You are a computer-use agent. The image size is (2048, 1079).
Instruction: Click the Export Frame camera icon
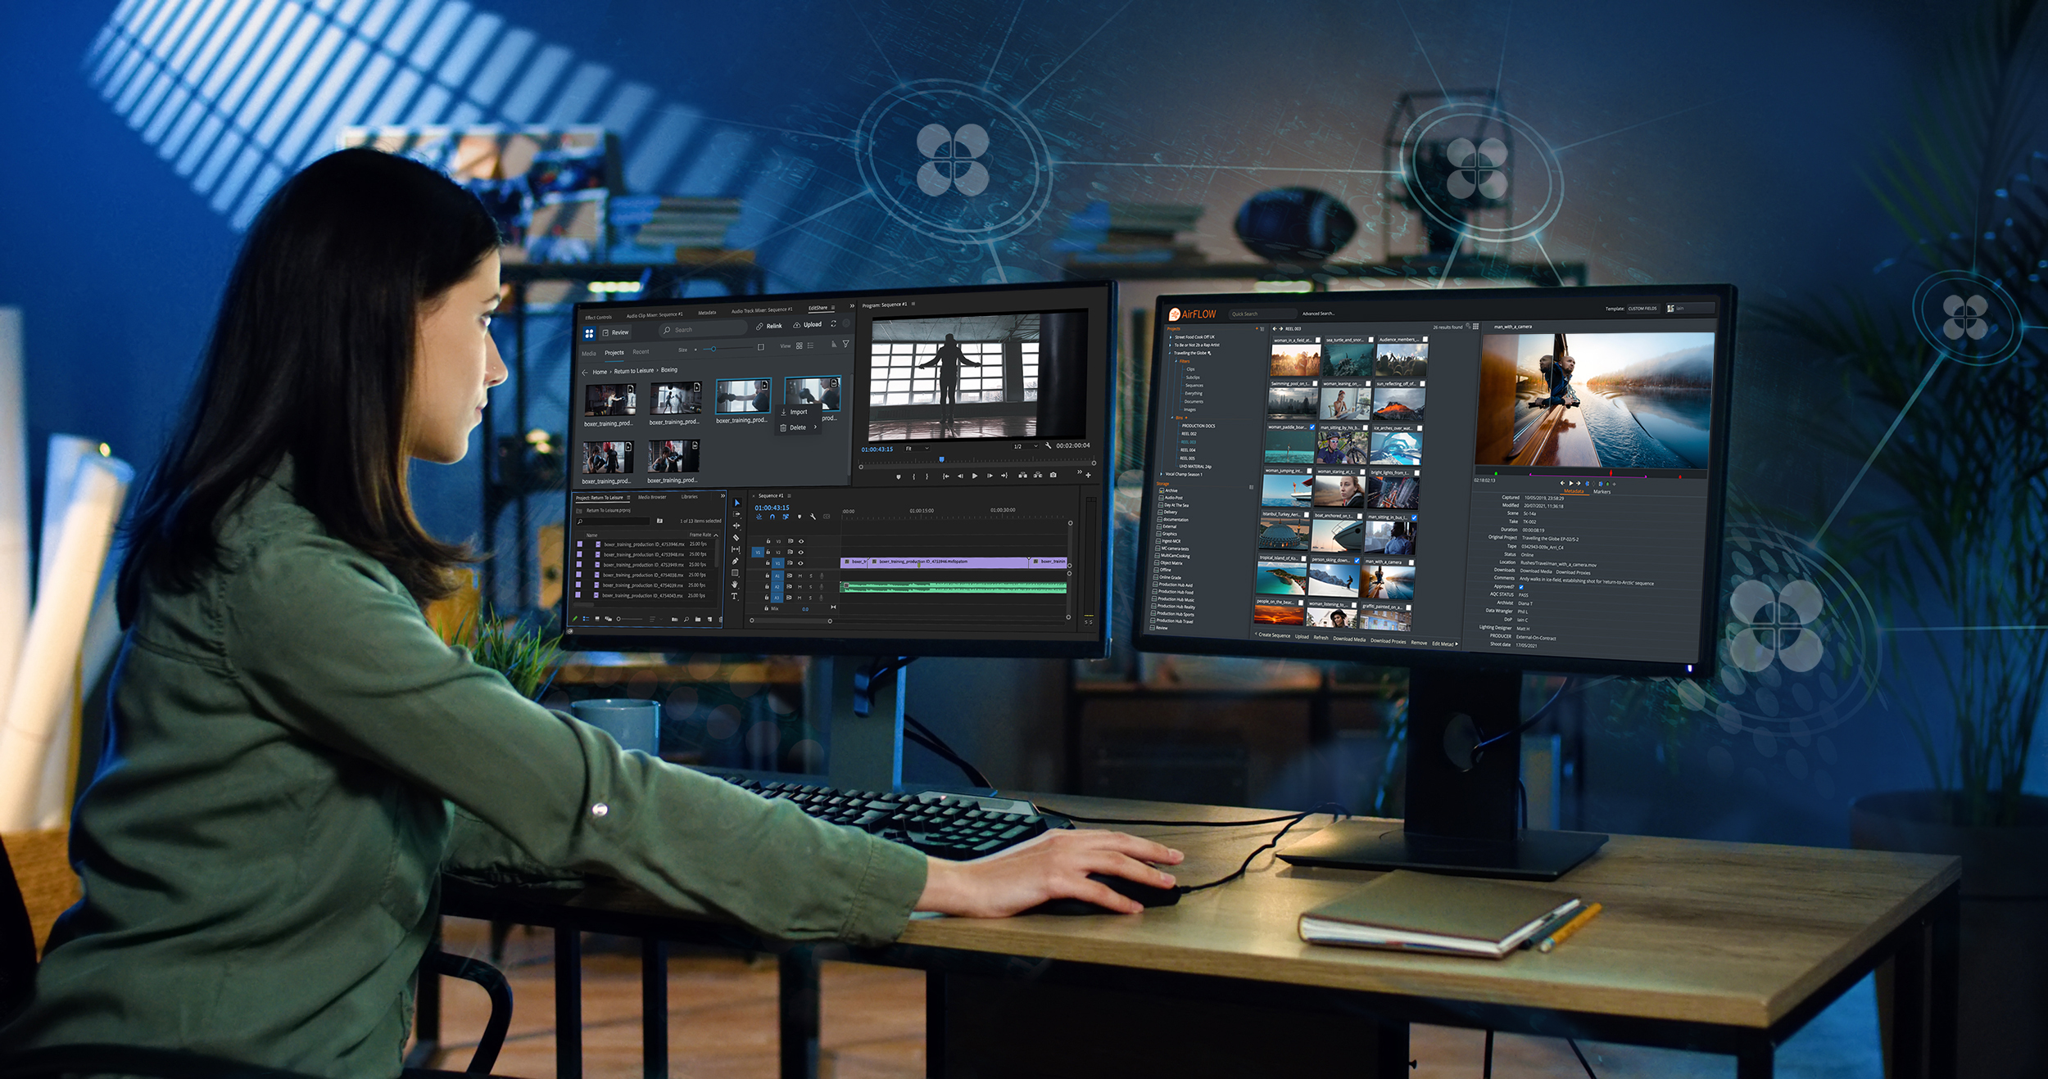(x=1053, y=475)
